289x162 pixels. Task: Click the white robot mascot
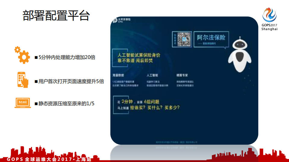[x=240, y=54]
